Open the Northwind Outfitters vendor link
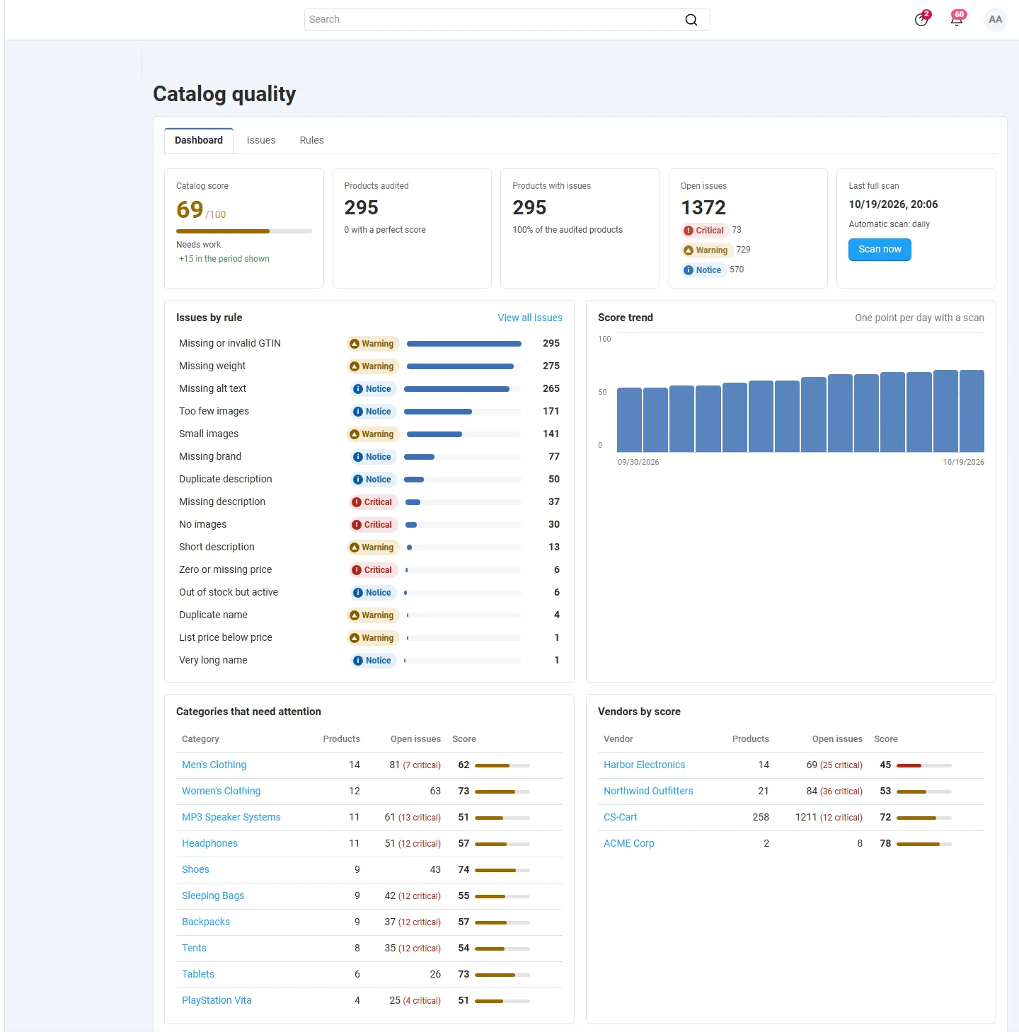Image resolution: width=1019 pixels, height=1032 pixels. tap(648, 792)
